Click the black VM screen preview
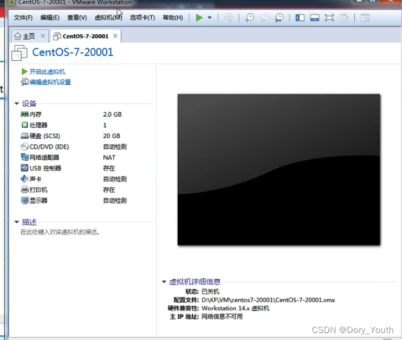402x340 pixels. tap(279, 169)
